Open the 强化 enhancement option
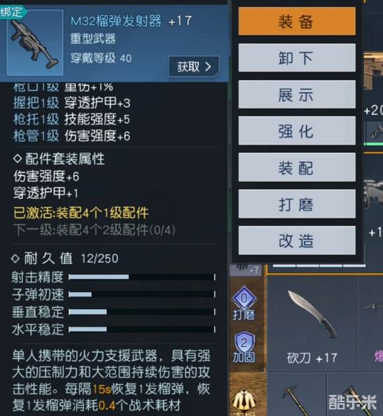 pos(296,131)
